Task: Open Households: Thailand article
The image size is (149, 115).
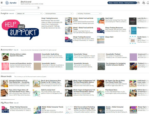Action: [x=113, y=54]
